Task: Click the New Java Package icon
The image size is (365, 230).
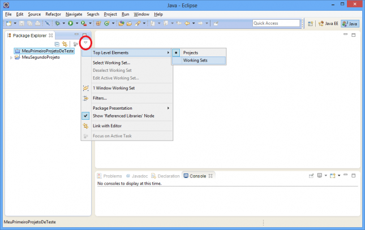Action: 98,23
